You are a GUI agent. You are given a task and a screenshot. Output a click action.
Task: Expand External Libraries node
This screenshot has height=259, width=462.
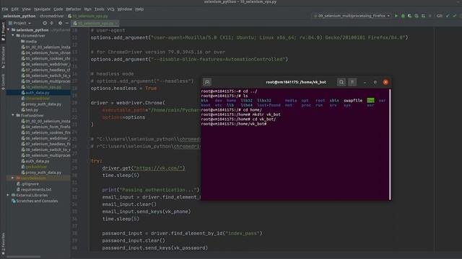coord(8,195)
